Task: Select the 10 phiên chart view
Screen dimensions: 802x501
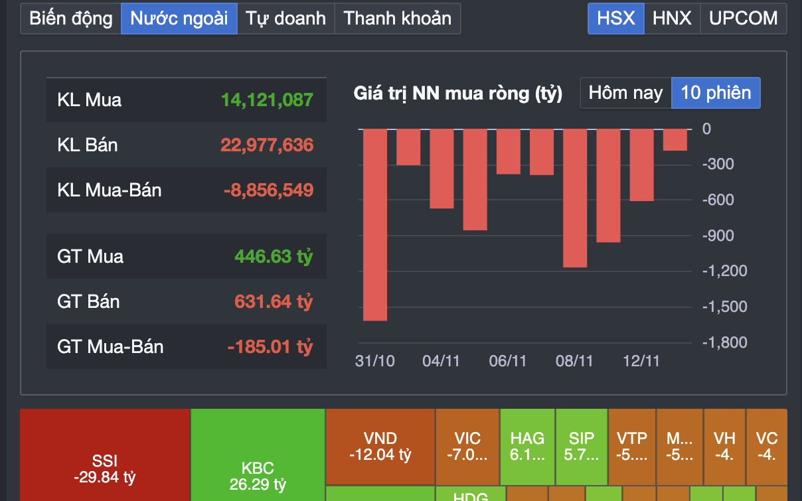Action: click(x=716, y=93)
